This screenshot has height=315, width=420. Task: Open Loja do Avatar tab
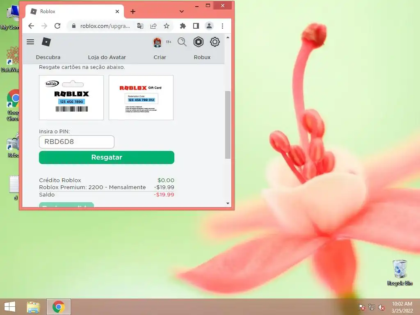pos(107,57)
